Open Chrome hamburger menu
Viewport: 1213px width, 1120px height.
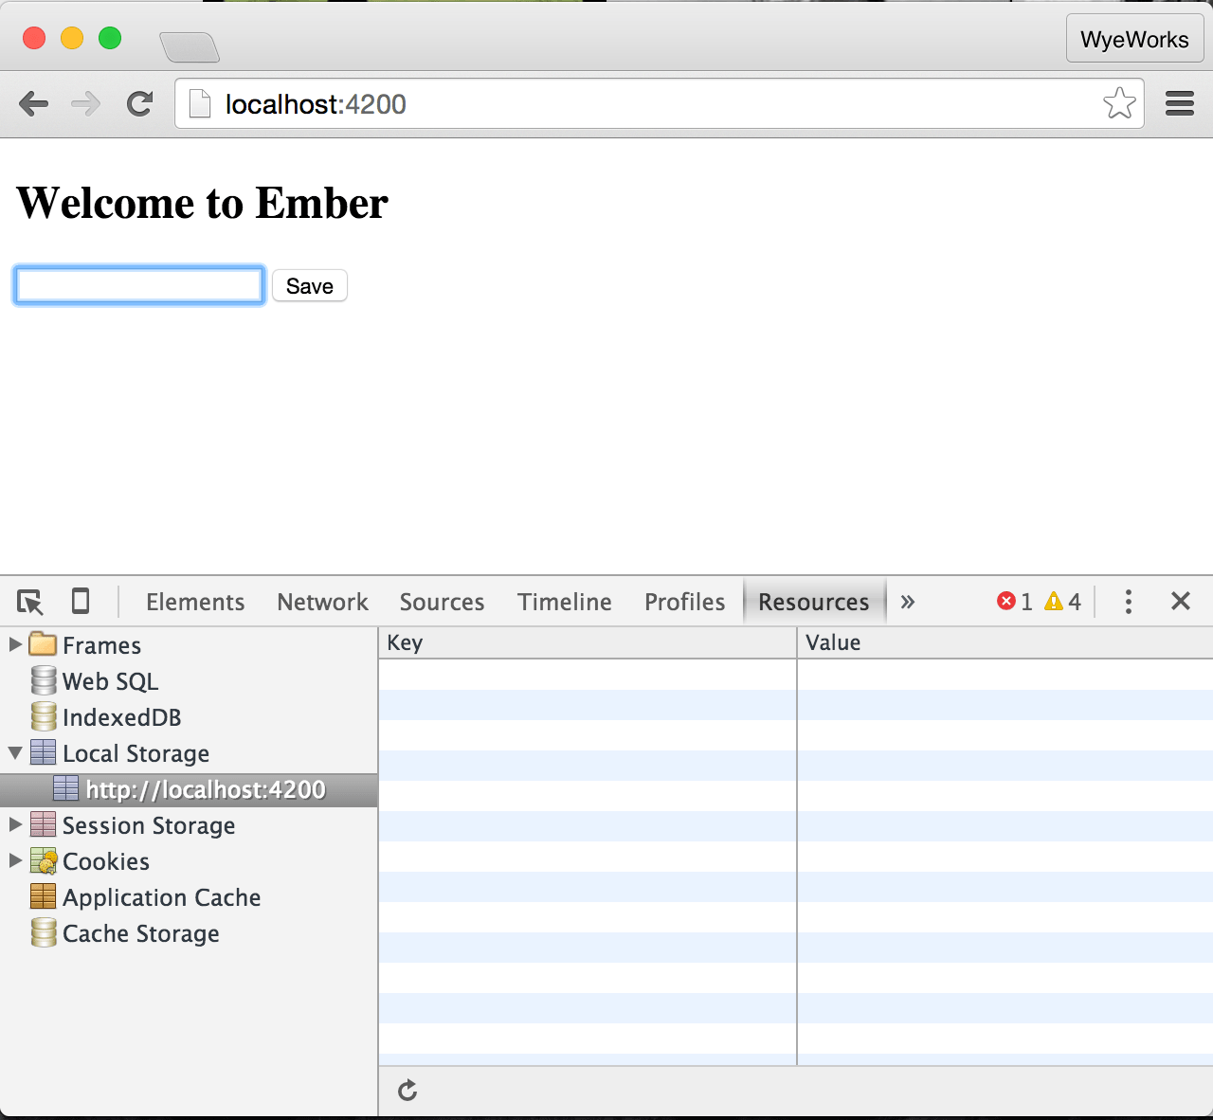click(x=1180, y=103)
